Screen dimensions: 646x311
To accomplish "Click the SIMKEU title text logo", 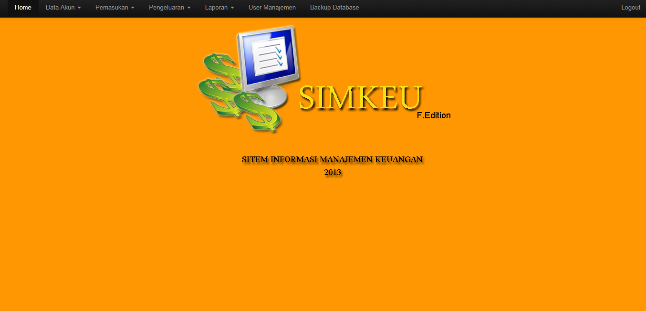I will 360,98.
